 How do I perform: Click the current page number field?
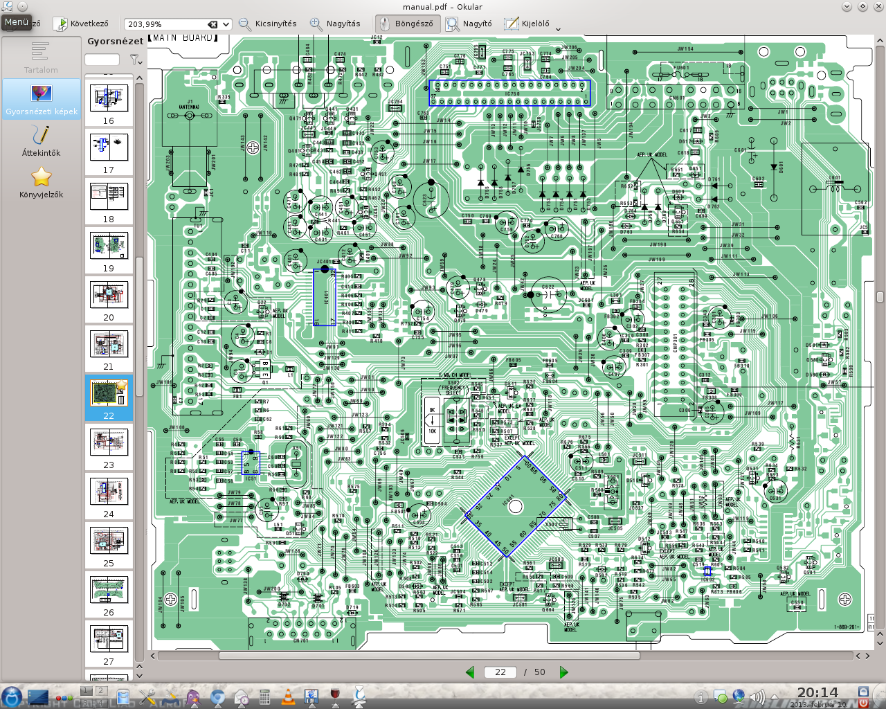500,672
